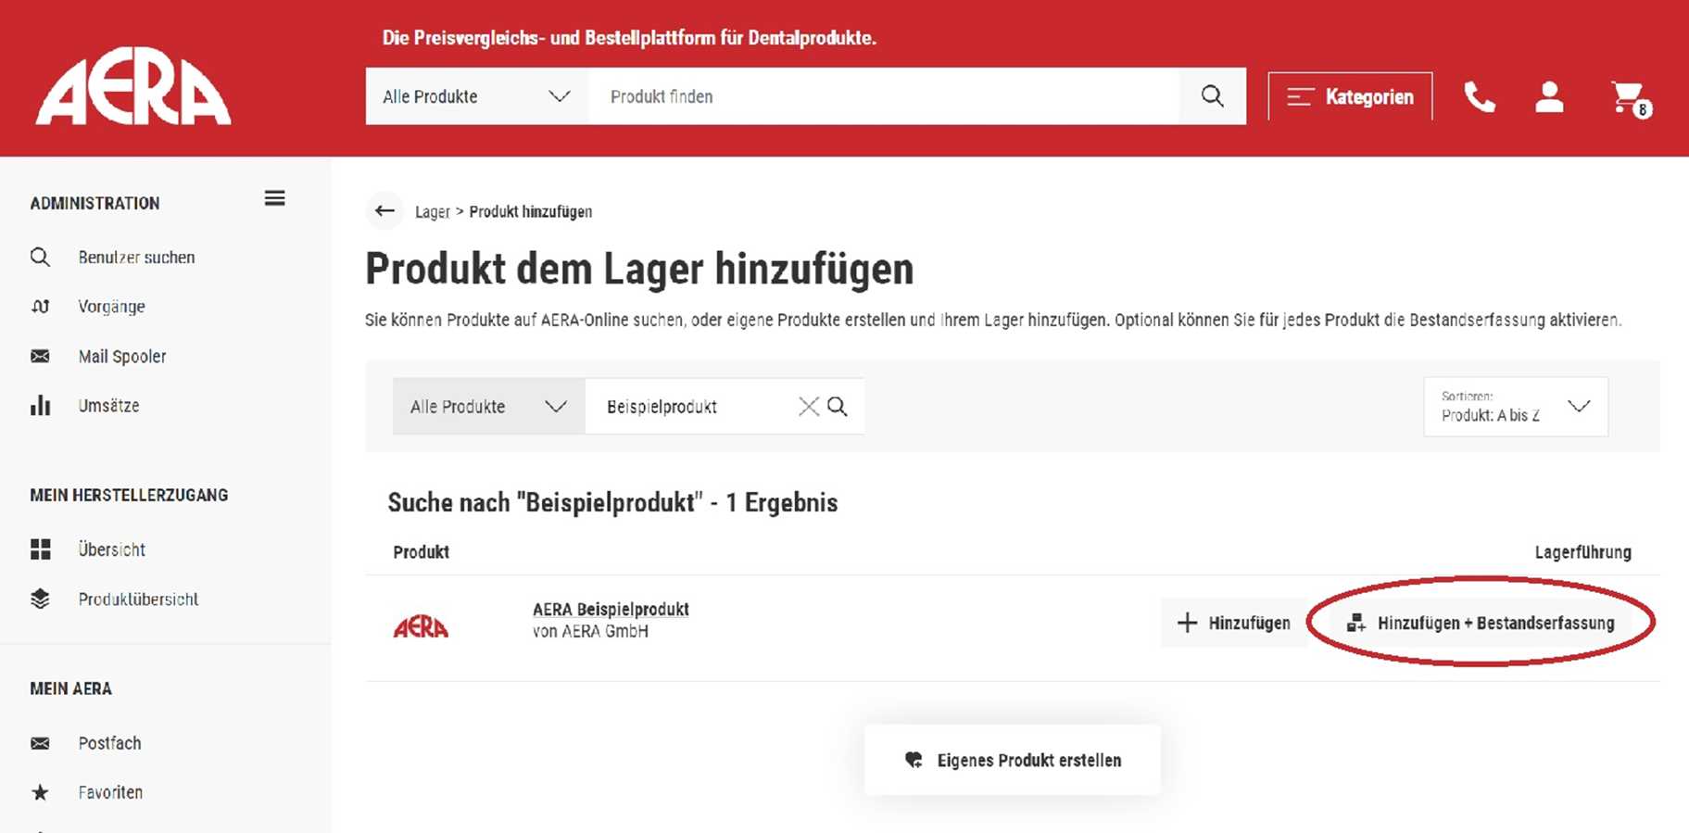Click the Vorgänge sidebar icon

tap(40, 306)
